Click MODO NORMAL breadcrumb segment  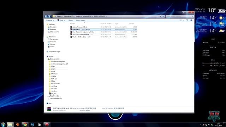pyautogui.click(x=100, y=16)
